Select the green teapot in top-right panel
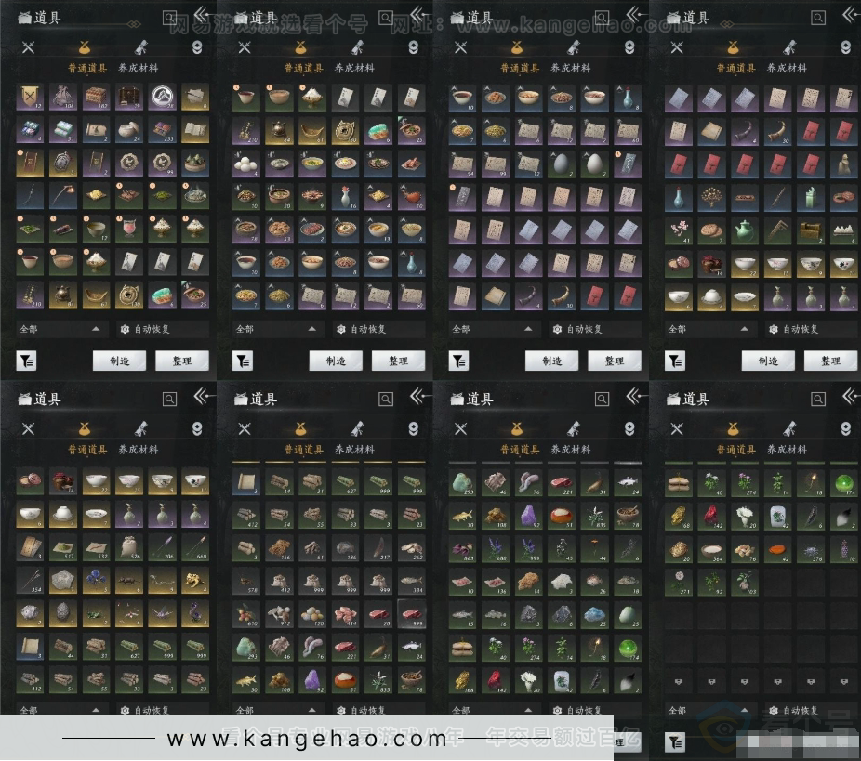Image resolution: width=861 pixels, height=761 pixels. tap(745, 230)
